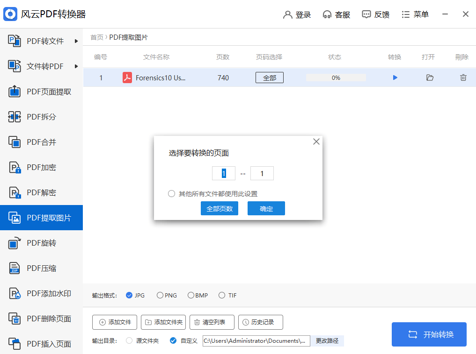Image resolution: width=476 pixels, height=354 pixels.
Task: Select the PDF压缩 ZIP icon
Action: pos(14,268)
